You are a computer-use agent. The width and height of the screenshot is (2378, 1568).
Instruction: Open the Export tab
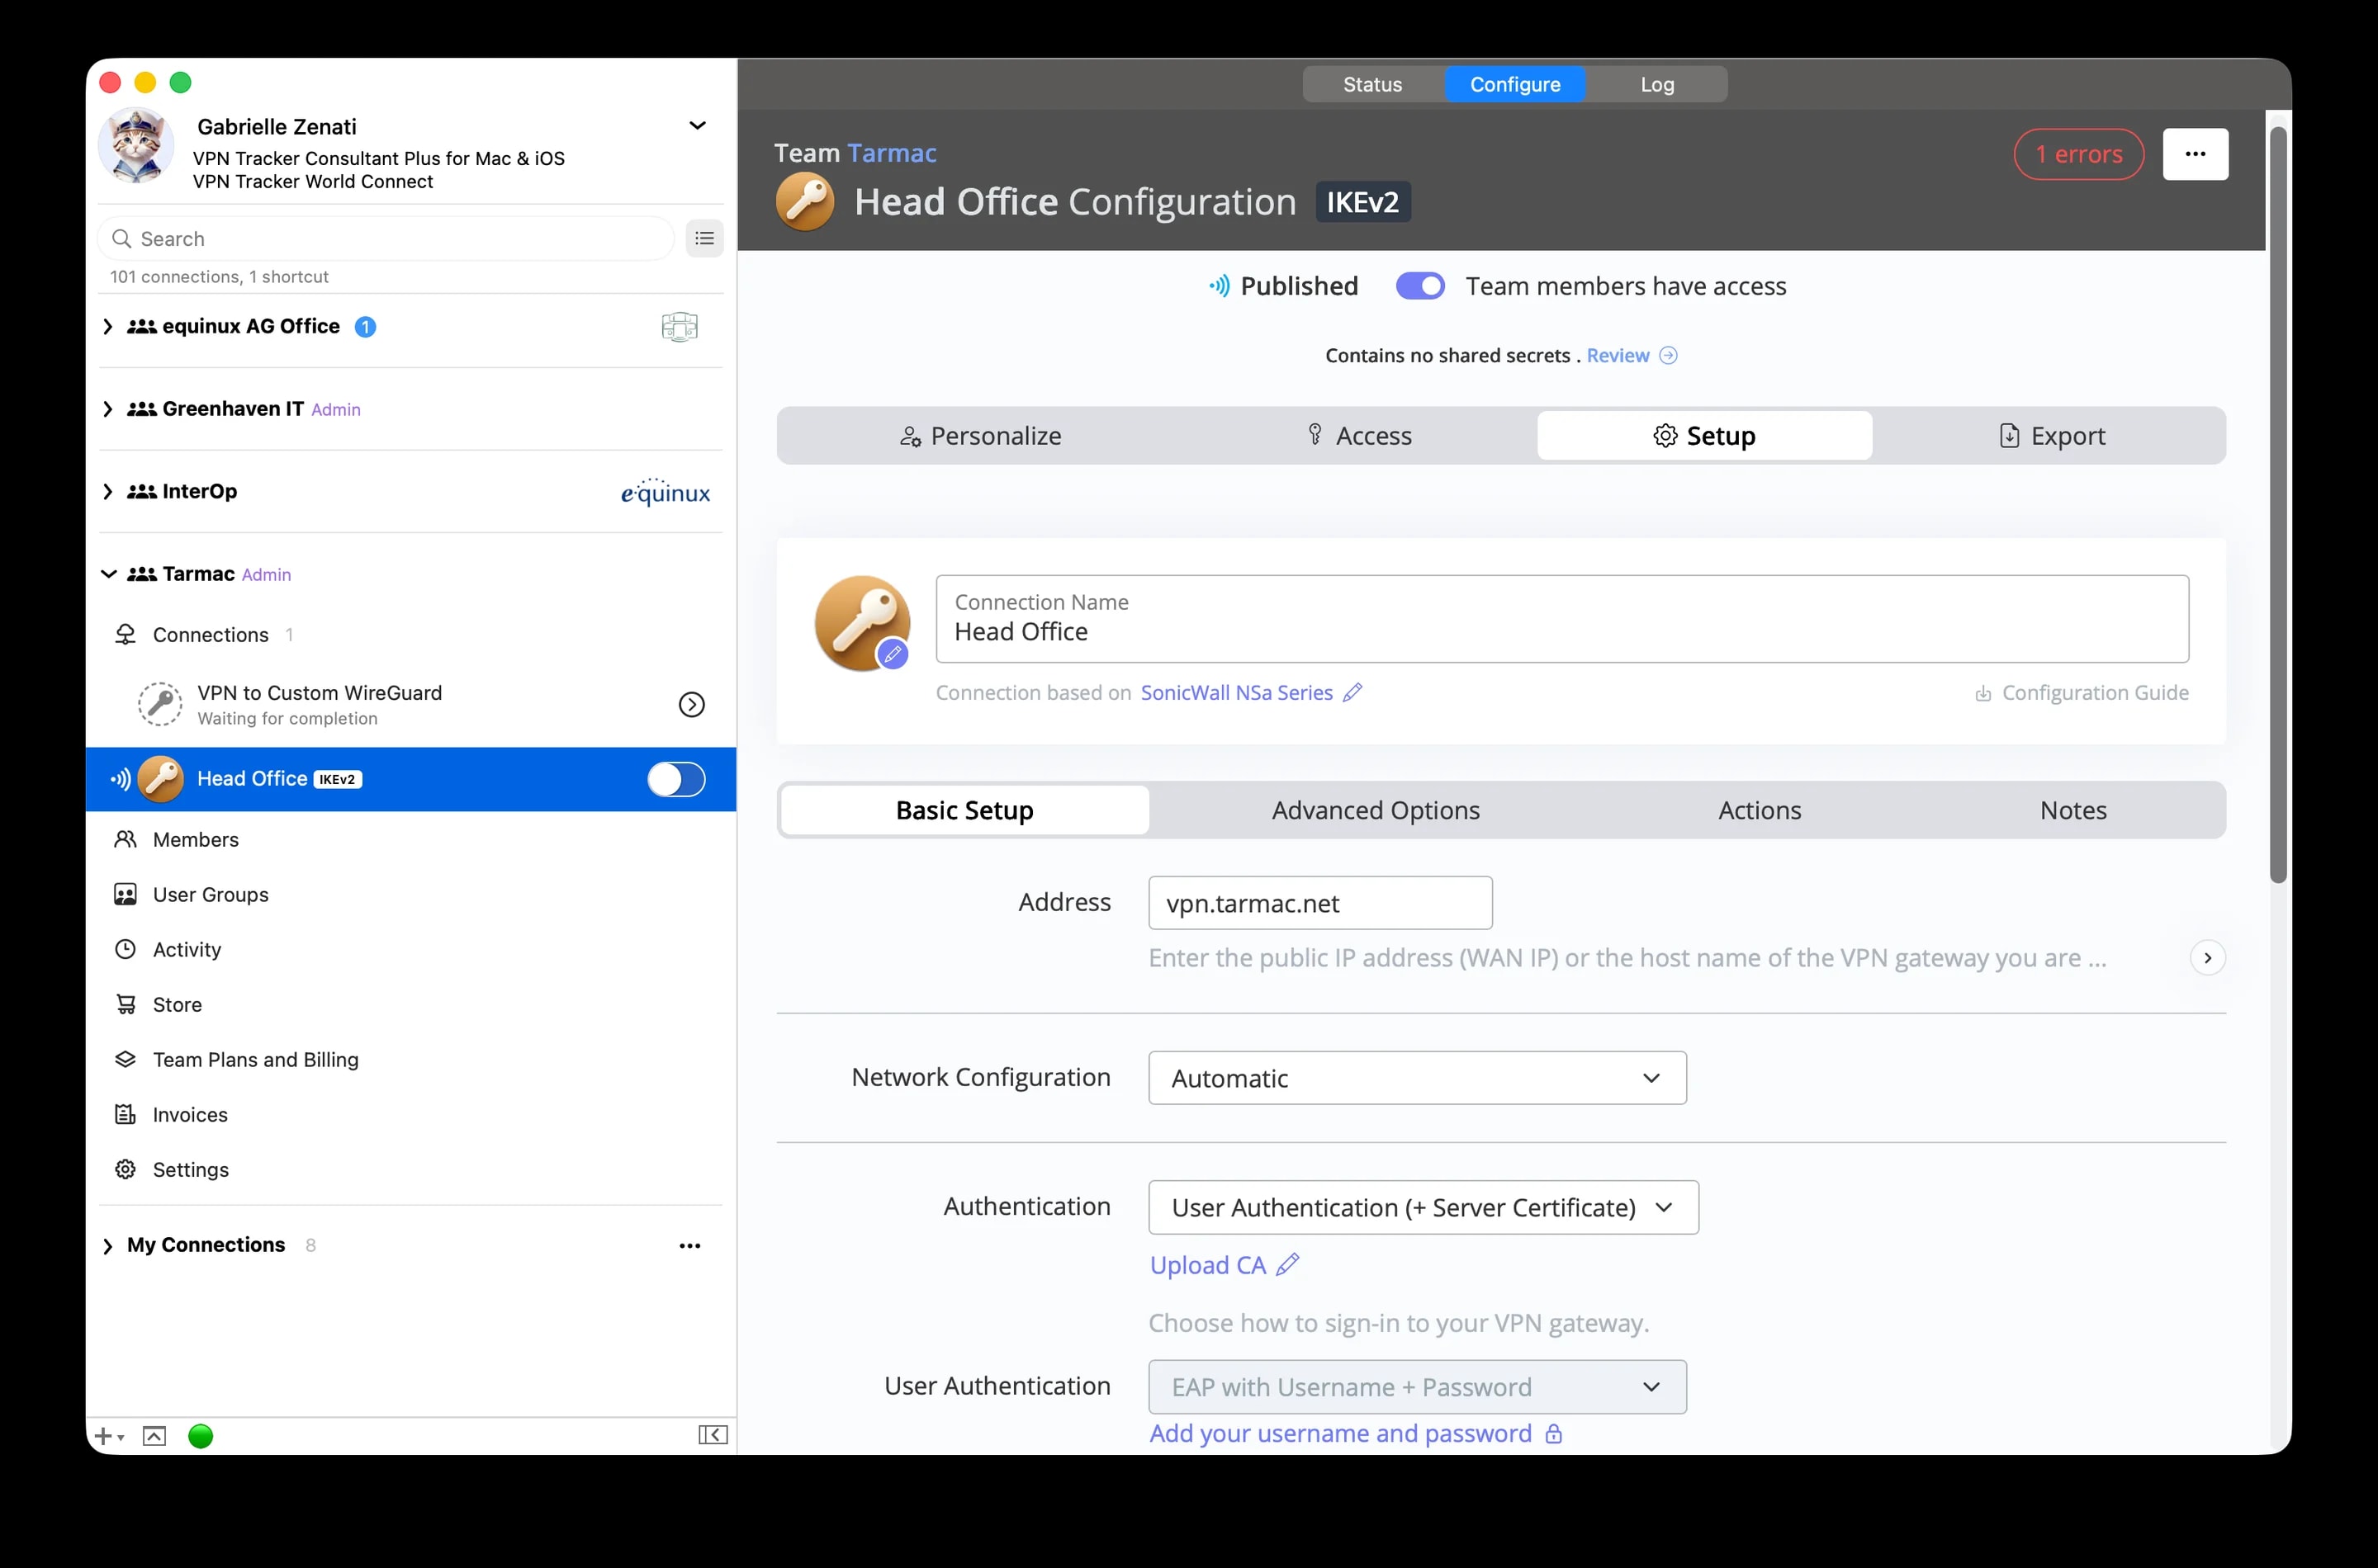tap(2051, 436)
